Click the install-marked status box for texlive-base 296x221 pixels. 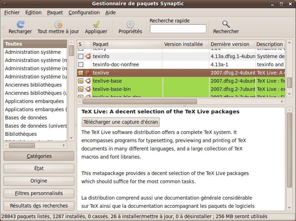pyautogui.click(x=81, y=81)
